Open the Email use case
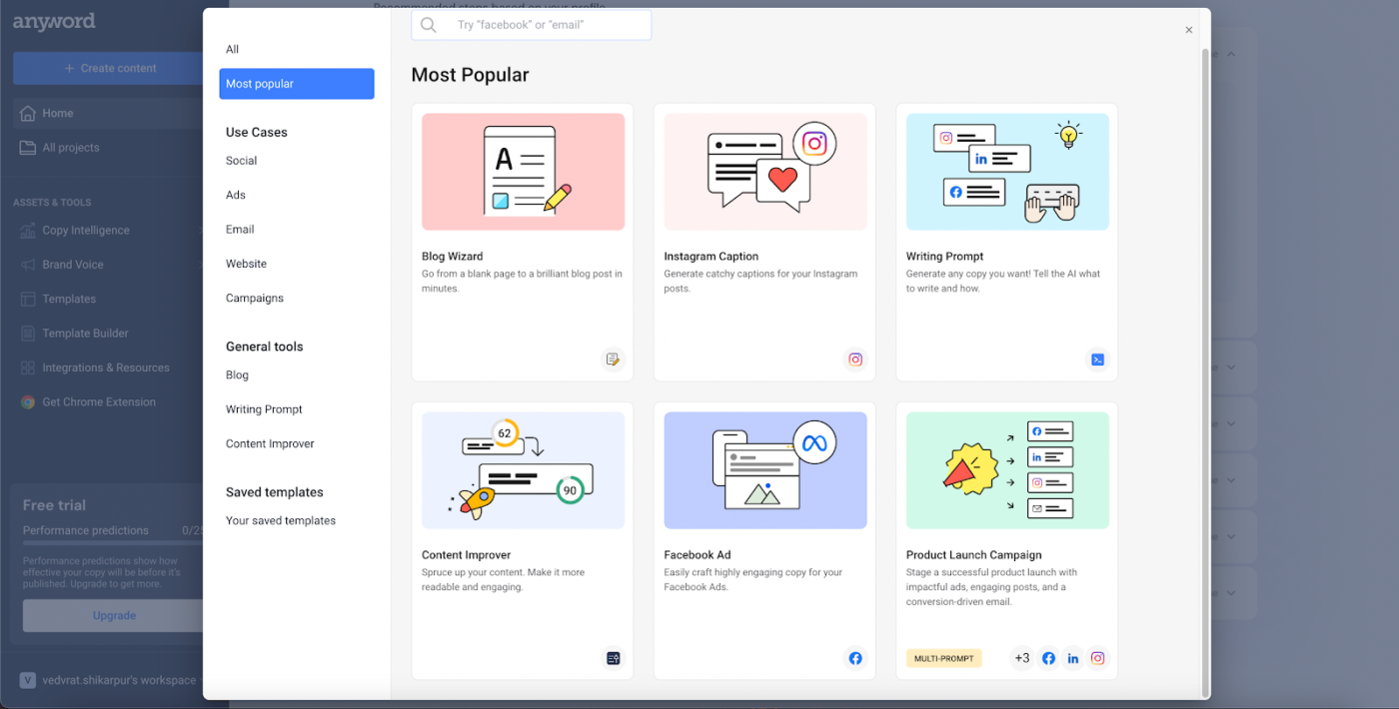The image size is (1399, 709). pyautogui.click(x=240, y=230)
